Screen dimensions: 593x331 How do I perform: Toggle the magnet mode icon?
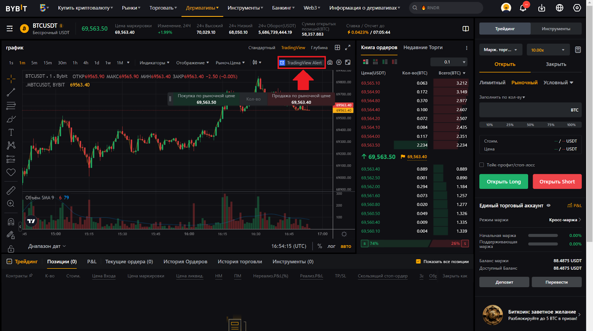click(11, 222)
